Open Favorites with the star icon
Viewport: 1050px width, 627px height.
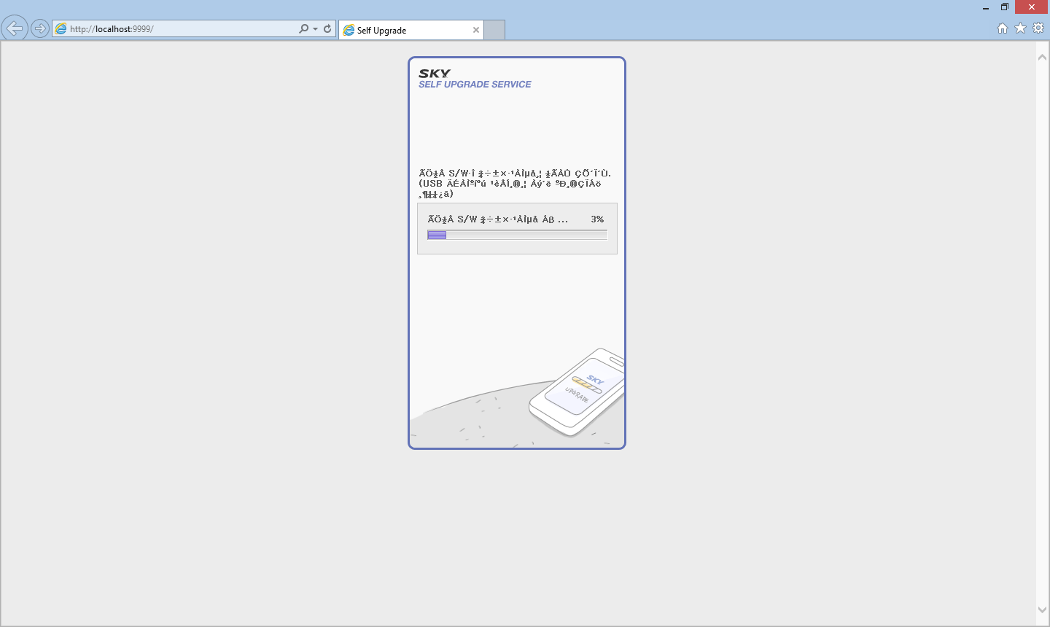(x=1020, y=28)
